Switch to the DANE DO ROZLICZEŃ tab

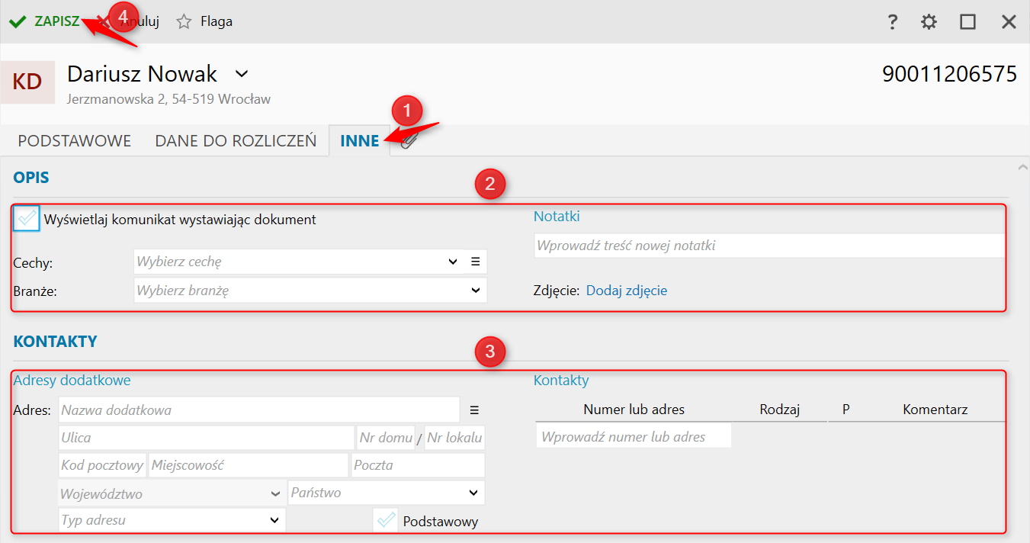(x=236, y=141)
